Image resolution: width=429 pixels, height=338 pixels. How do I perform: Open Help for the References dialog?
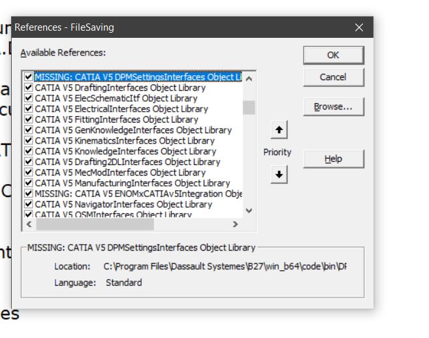click(x=334, y=159)
